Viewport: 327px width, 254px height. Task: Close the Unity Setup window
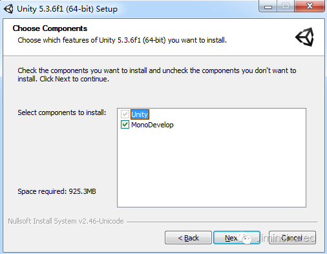point(310,6)
